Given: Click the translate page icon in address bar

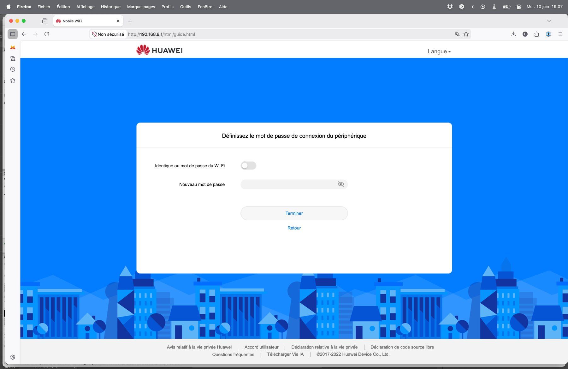Looking at the screenshot, I should pos(457,34).
